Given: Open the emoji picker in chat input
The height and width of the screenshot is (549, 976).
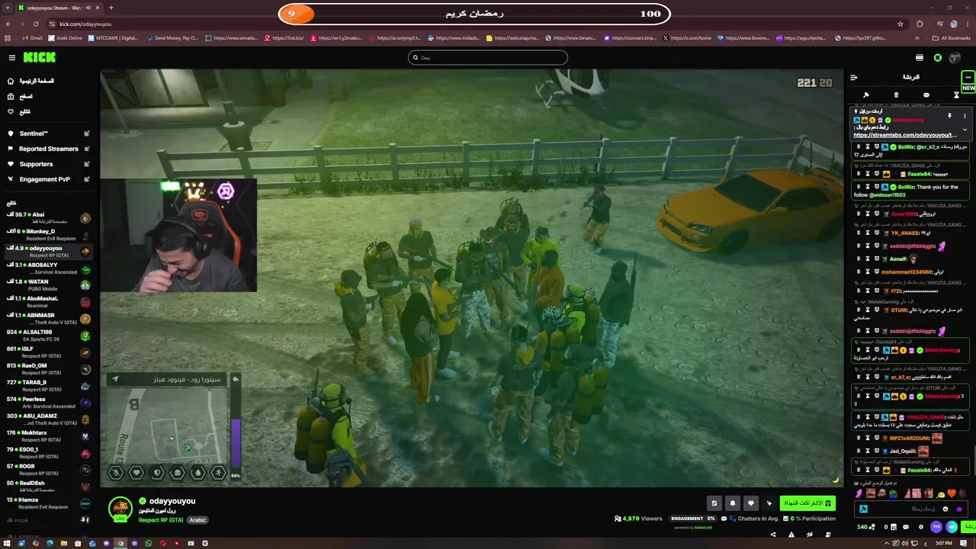Looking at the screenshot, I should click(945, 509).
